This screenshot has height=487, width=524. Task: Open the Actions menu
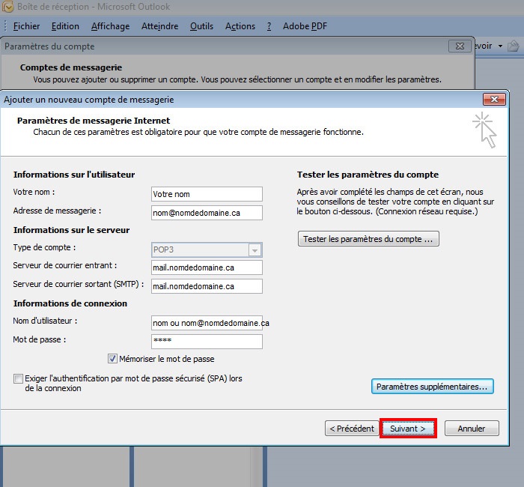[240, 26]
